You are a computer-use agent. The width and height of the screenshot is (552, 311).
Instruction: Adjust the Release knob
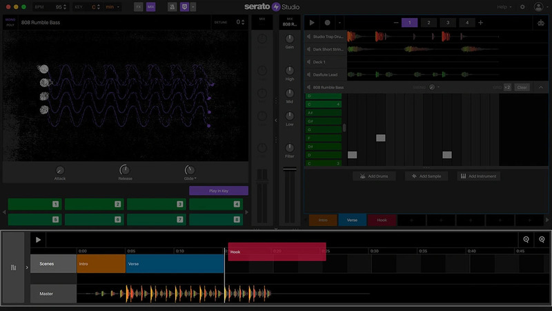point(124,170)
